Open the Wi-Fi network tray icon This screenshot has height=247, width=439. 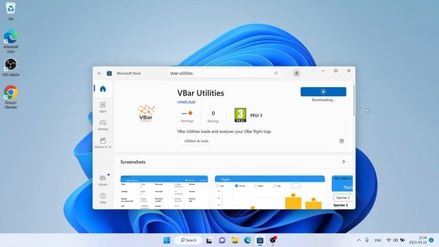pos(389,240)
